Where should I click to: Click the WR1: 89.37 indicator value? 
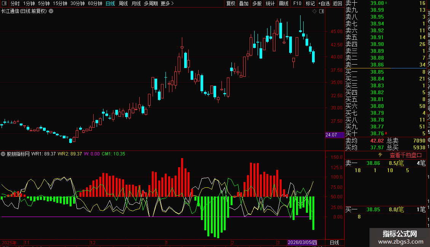click(44, 154)
